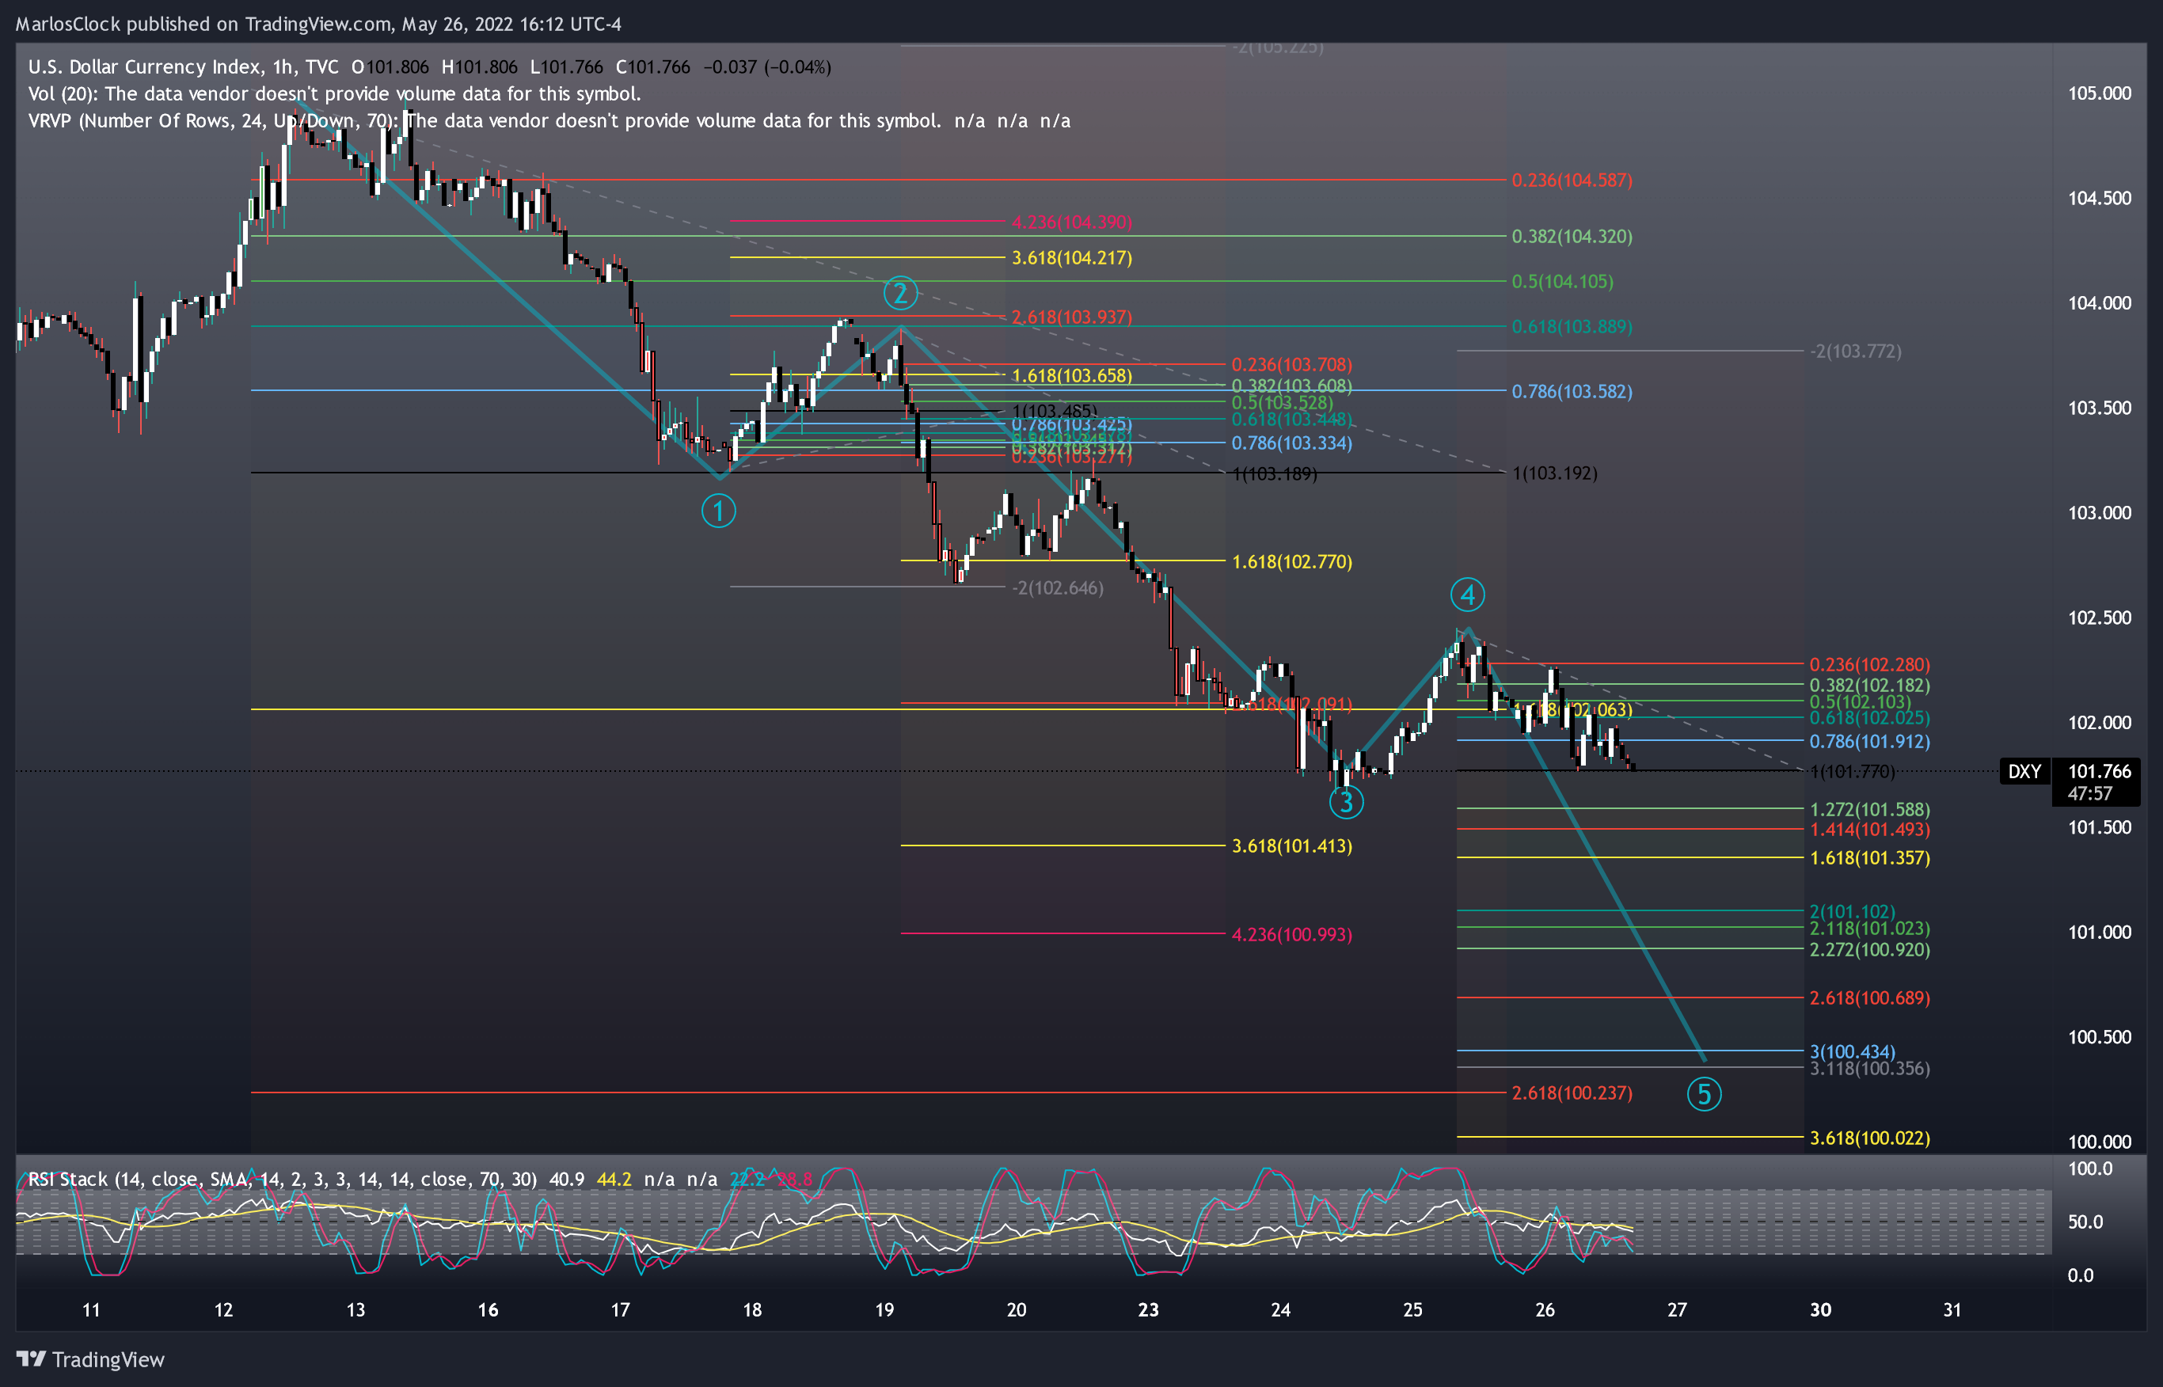Viewport: 2163px width, 1387px height.
Task: Click the 1.618(103.658) extension label
Action: pyautogui.click(x=1071, y=375)
